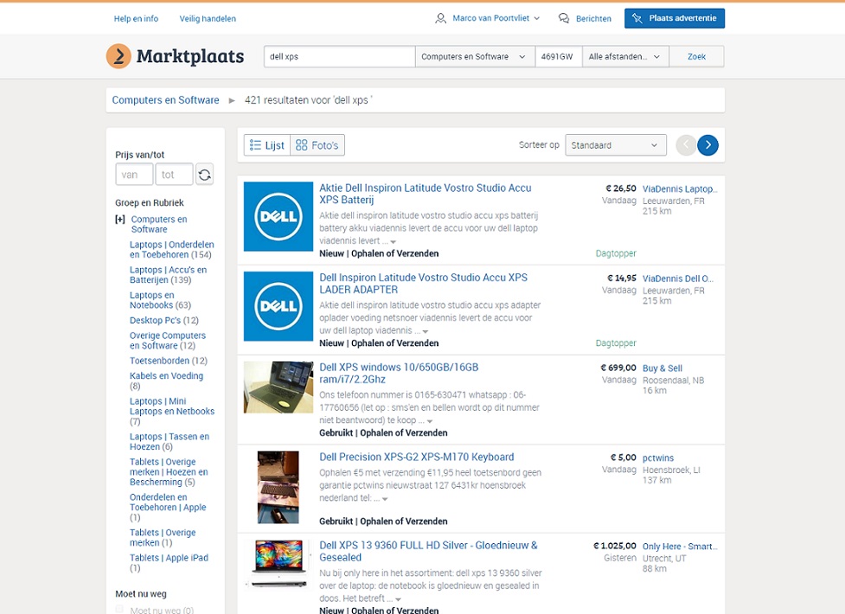Screen dimensions: 845x614
Task: Open the Marco van Poortvliet account menu
Action: click(496, 18)
